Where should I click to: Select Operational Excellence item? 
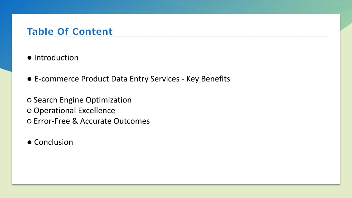click(x=74, y=110)
